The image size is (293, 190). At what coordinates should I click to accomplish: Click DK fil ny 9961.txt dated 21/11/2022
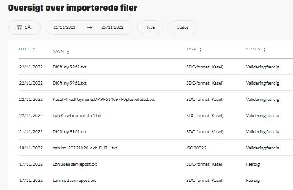pyautogui.click(x=69, y=131)
